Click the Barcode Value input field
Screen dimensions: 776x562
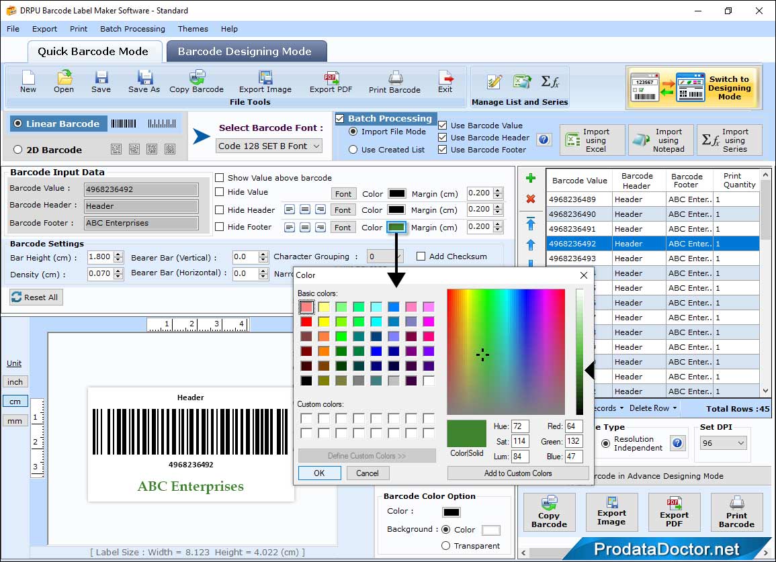click(141, 189)
